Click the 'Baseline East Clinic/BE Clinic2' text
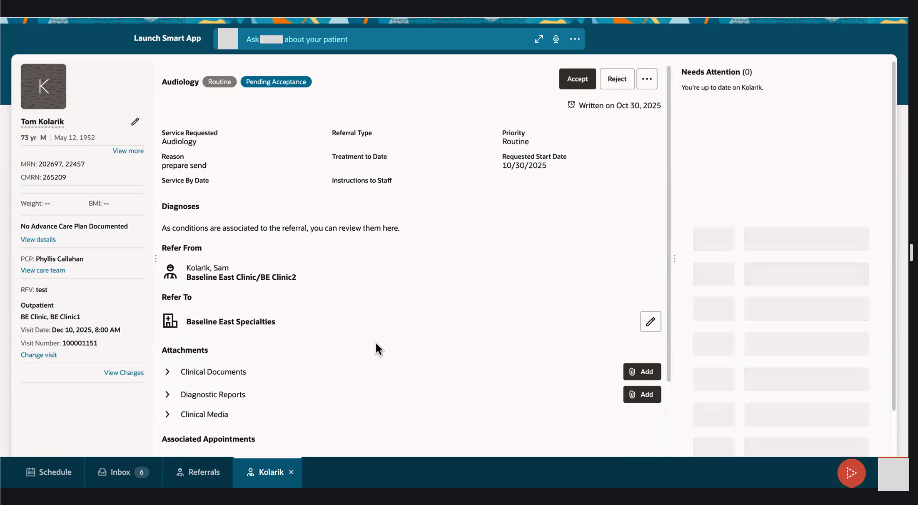Screen dimensions: 918x505 [241, 277]
